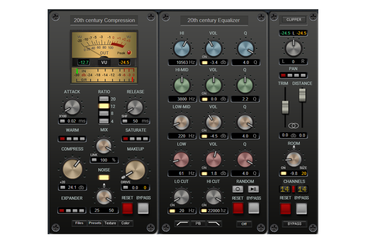The image size is (366, 244).
Task: Click the grey Bypass square in Equalizer panel
Action: (x=254, y=209)
